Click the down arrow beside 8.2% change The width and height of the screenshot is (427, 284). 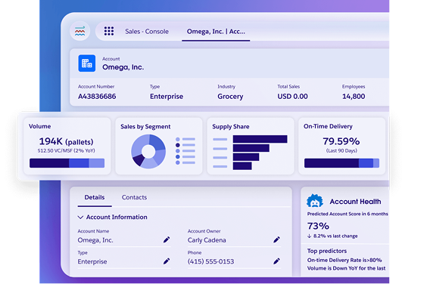[x=310, y=236]
